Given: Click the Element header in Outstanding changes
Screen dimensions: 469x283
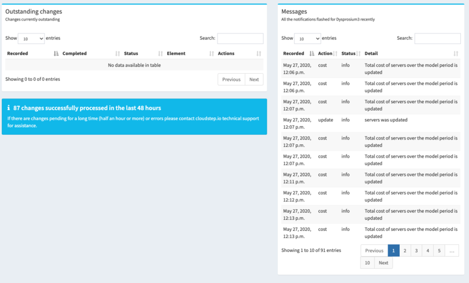Looking at the screenshot, I should point(176,53).
